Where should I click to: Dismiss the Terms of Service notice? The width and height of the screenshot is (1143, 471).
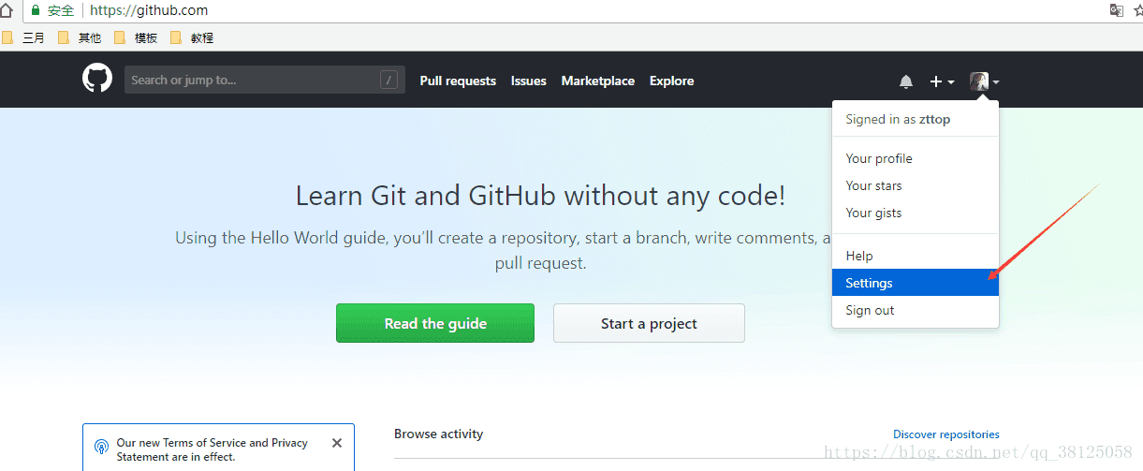pyautogui.click(x=337, y=443)
